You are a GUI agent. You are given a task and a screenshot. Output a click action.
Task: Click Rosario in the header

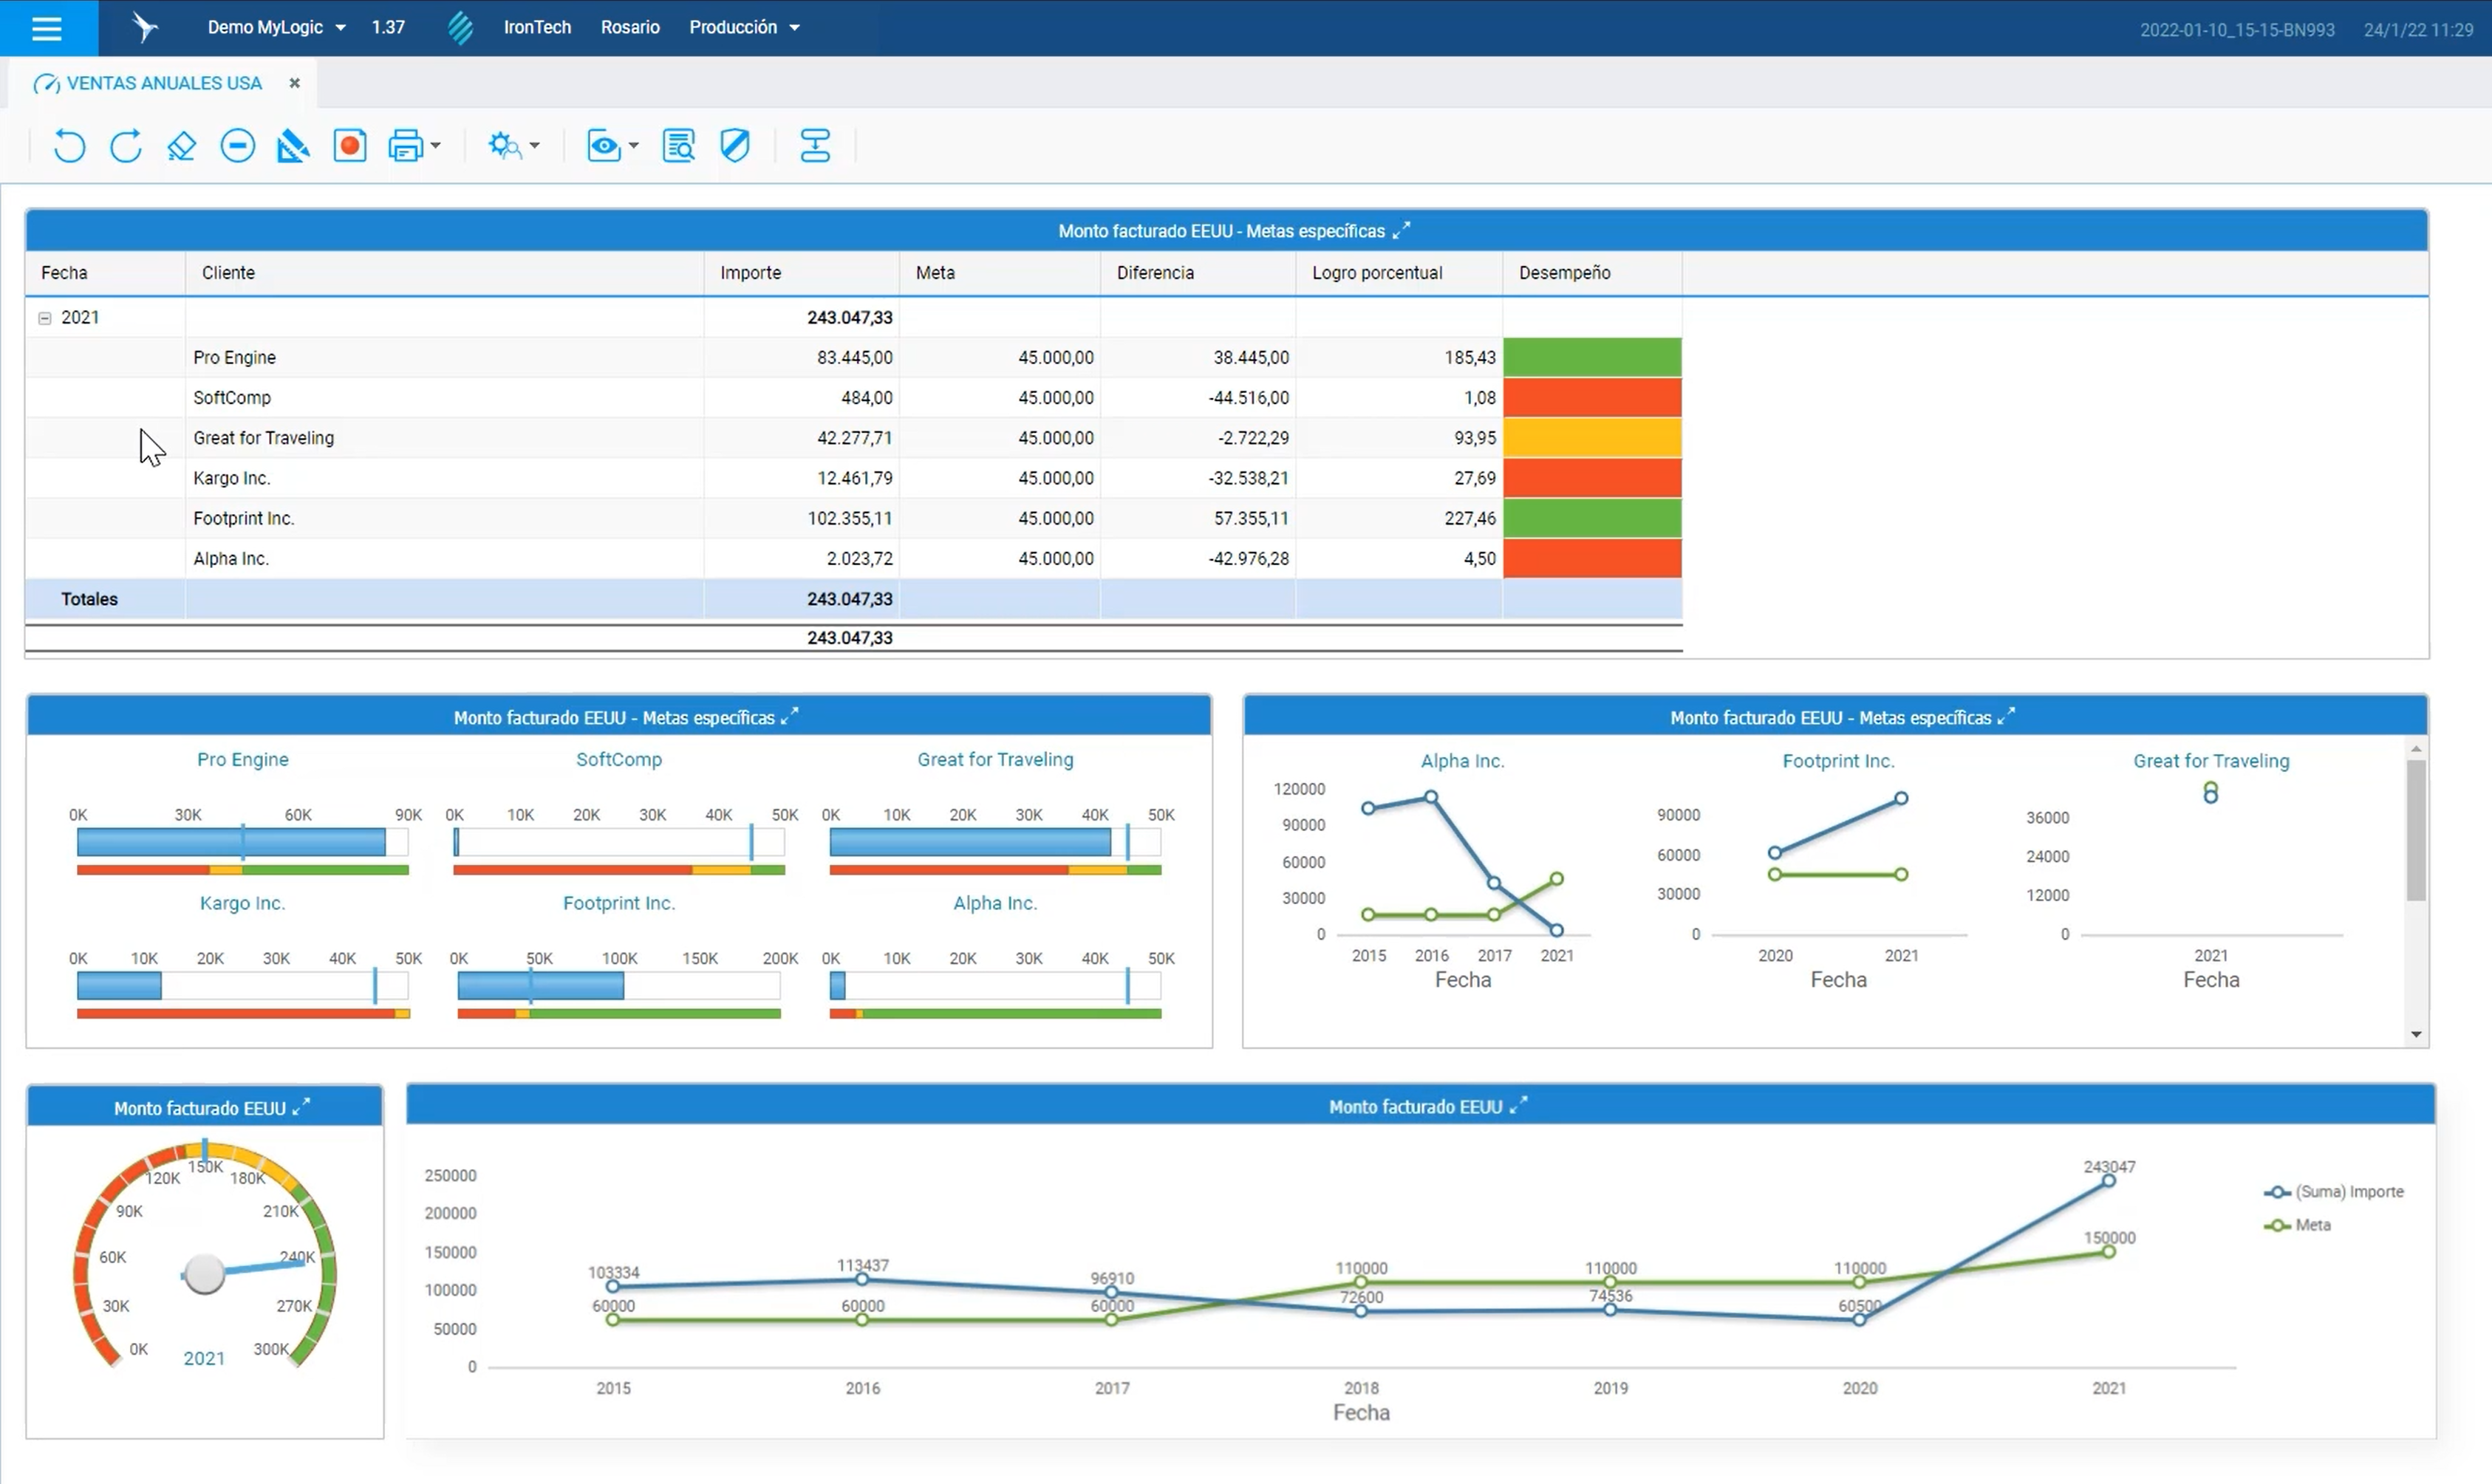pos(630,28)
